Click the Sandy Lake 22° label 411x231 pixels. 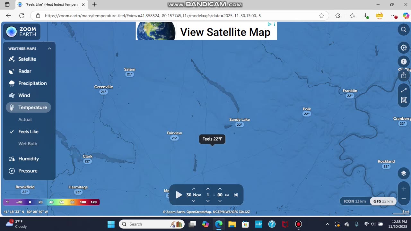(x=240, y=122)
